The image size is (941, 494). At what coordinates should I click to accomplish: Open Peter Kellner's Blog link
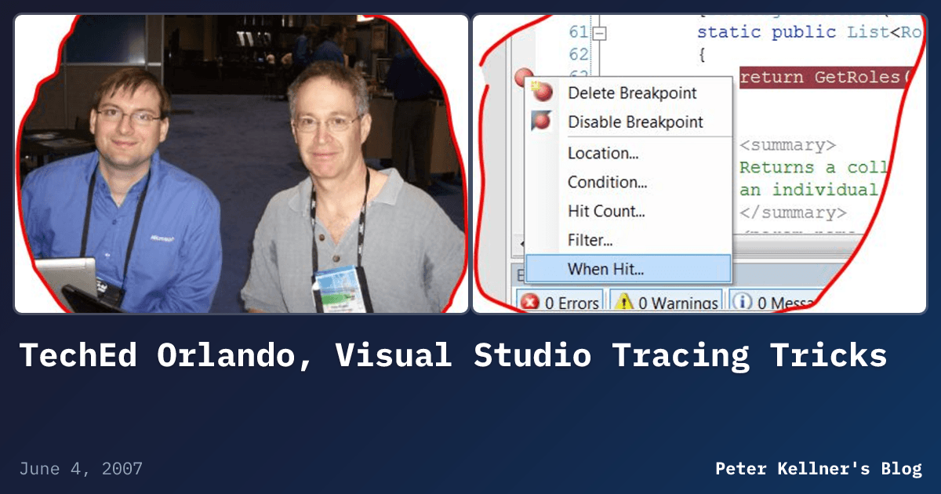pyautogui.click(x=819, y=469)
